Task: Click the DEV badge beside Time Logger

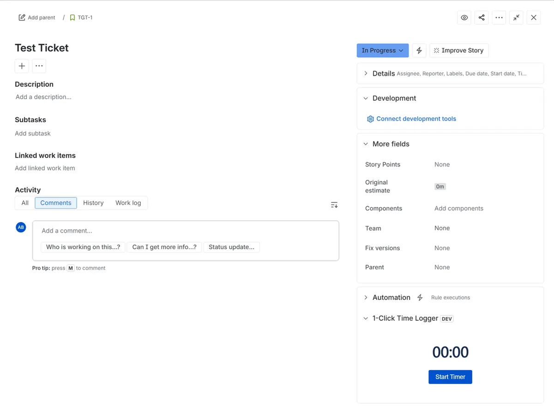Action: pyautogui.click(x=447, y=318)
